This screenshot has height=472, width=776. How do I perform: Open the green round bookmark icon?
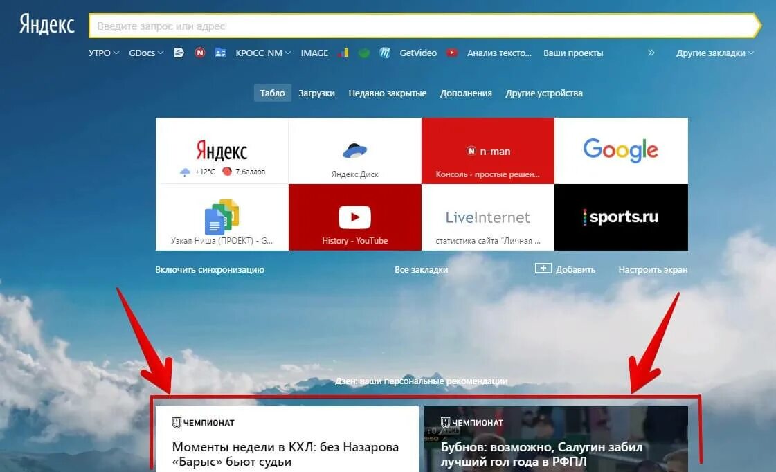363,53
